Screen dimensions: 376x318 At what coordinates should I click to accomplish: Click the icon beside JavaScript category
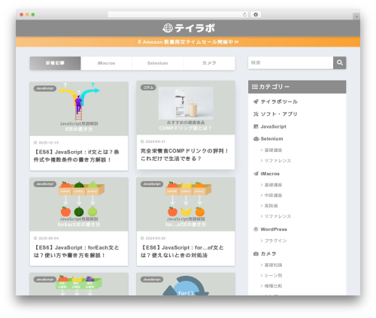pos(256,126)
